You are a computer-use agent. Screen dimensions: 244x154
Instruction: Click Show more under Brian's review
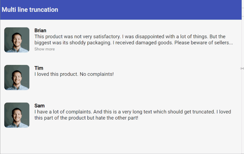click(x=45, y=49)
